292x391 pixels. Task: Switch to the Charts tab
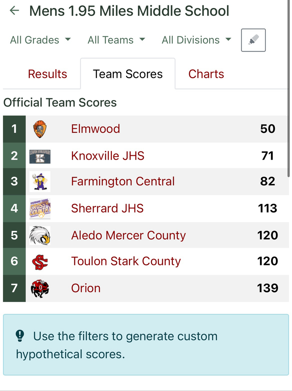click(x=206, y=74)
